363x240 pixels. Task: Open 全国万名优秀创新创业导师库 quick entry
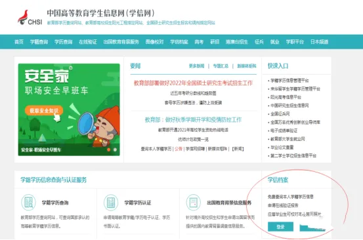click(295, 122)
